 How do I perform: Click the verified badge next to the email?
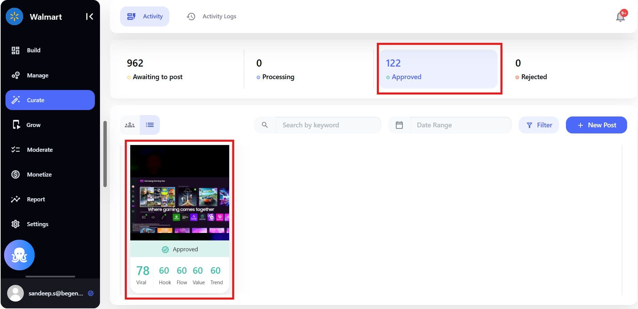(x=91, y=293)
